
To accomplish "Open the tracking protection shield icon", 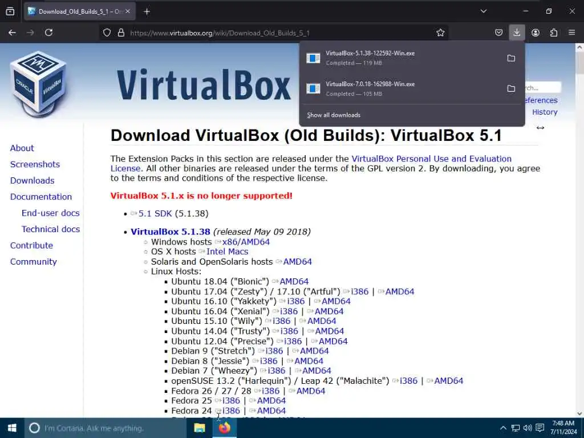I will pyautogui.click(x=107, y=33).
